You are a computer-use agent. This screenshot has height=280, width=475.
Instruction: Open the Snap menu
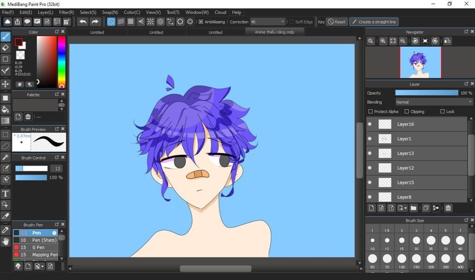coord(110,12)
